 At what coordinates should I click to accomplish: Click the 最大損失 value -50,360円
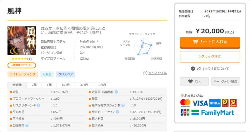pos(139,125)
